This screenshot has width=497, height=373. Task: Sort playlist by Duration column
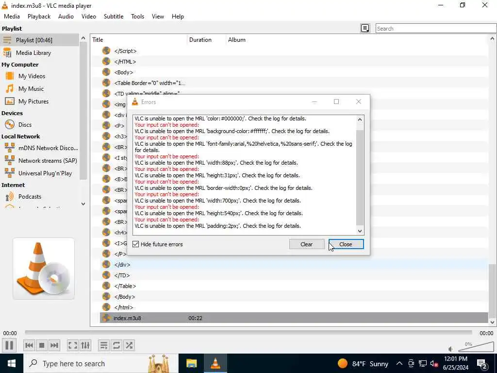(207, 40)
